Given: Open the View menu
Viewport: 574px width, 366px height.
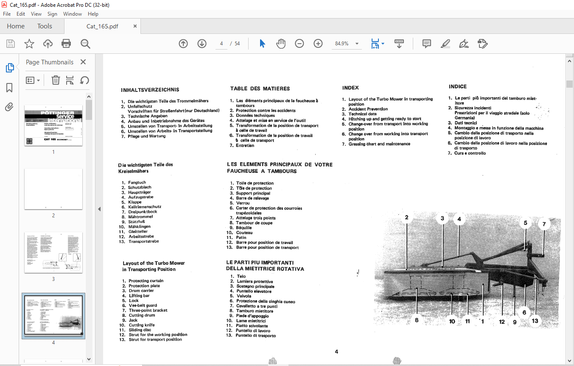Looking at the screenshot, I should tap(36, 14).
